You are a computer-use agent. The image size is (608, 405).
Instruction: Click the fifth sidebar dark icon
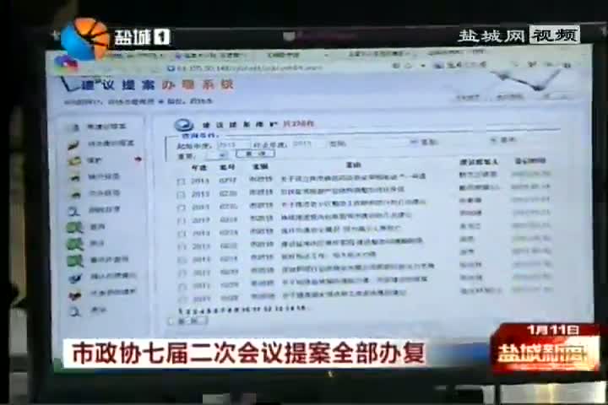75,195
